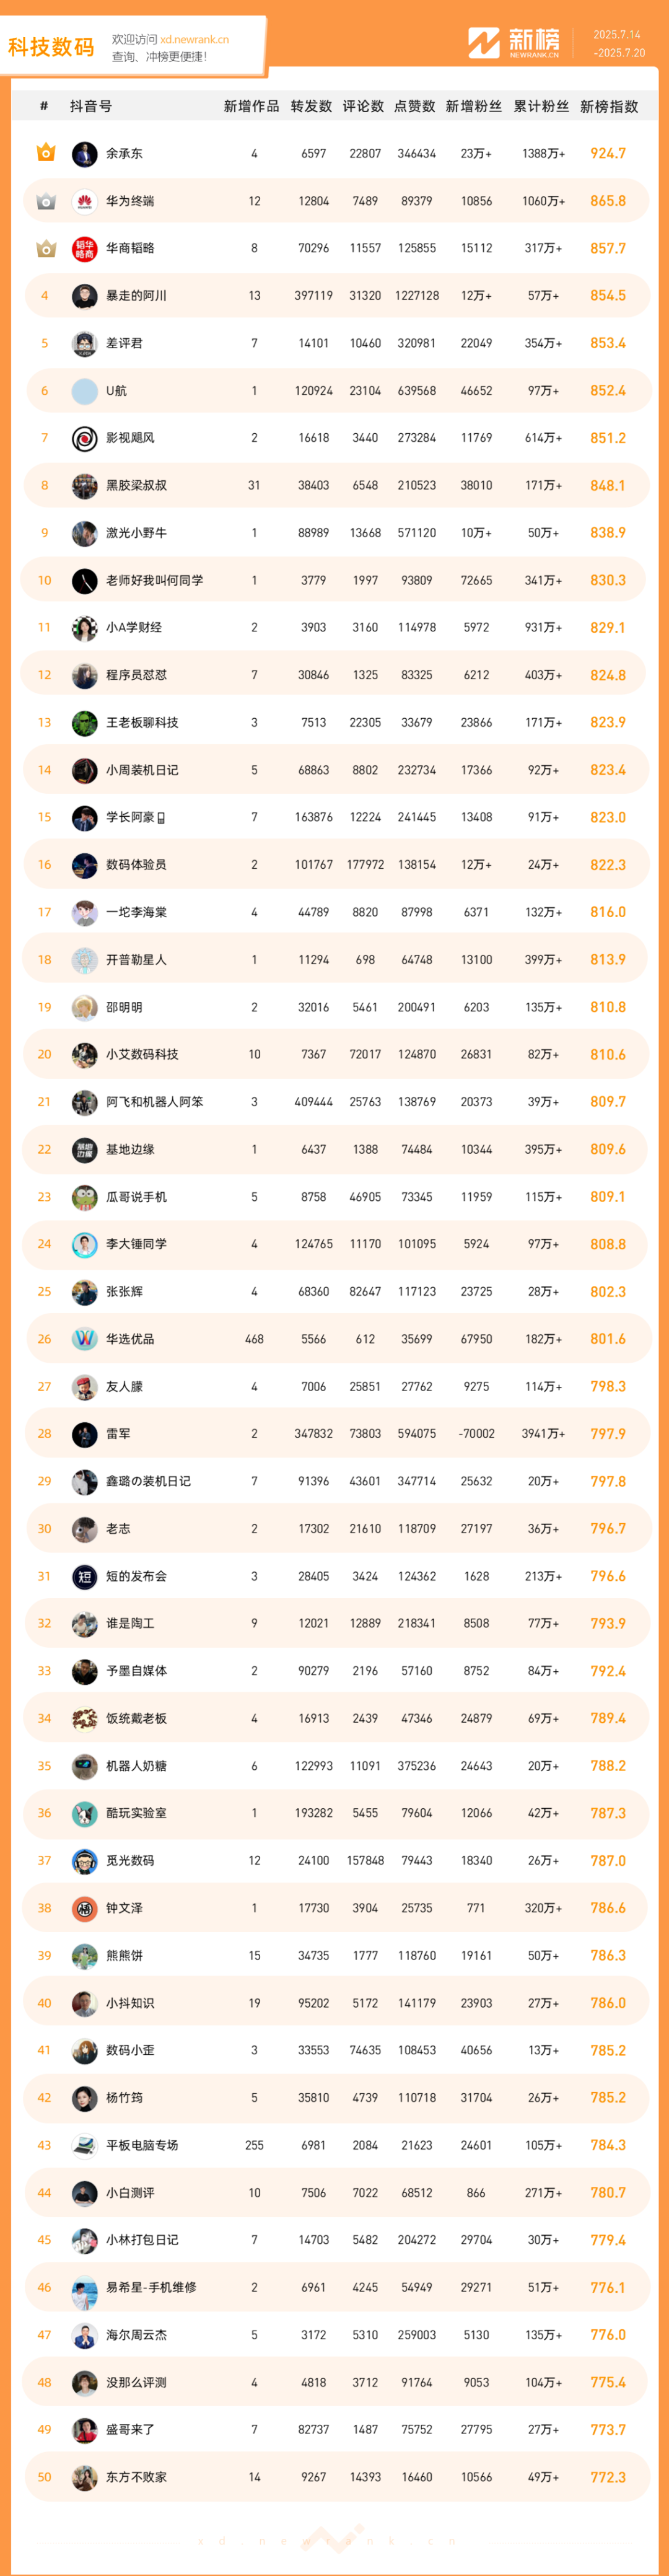Open the xd.newrank.cn link
Viewport: 669px width, 2576px height.
(x=195, y=39)
